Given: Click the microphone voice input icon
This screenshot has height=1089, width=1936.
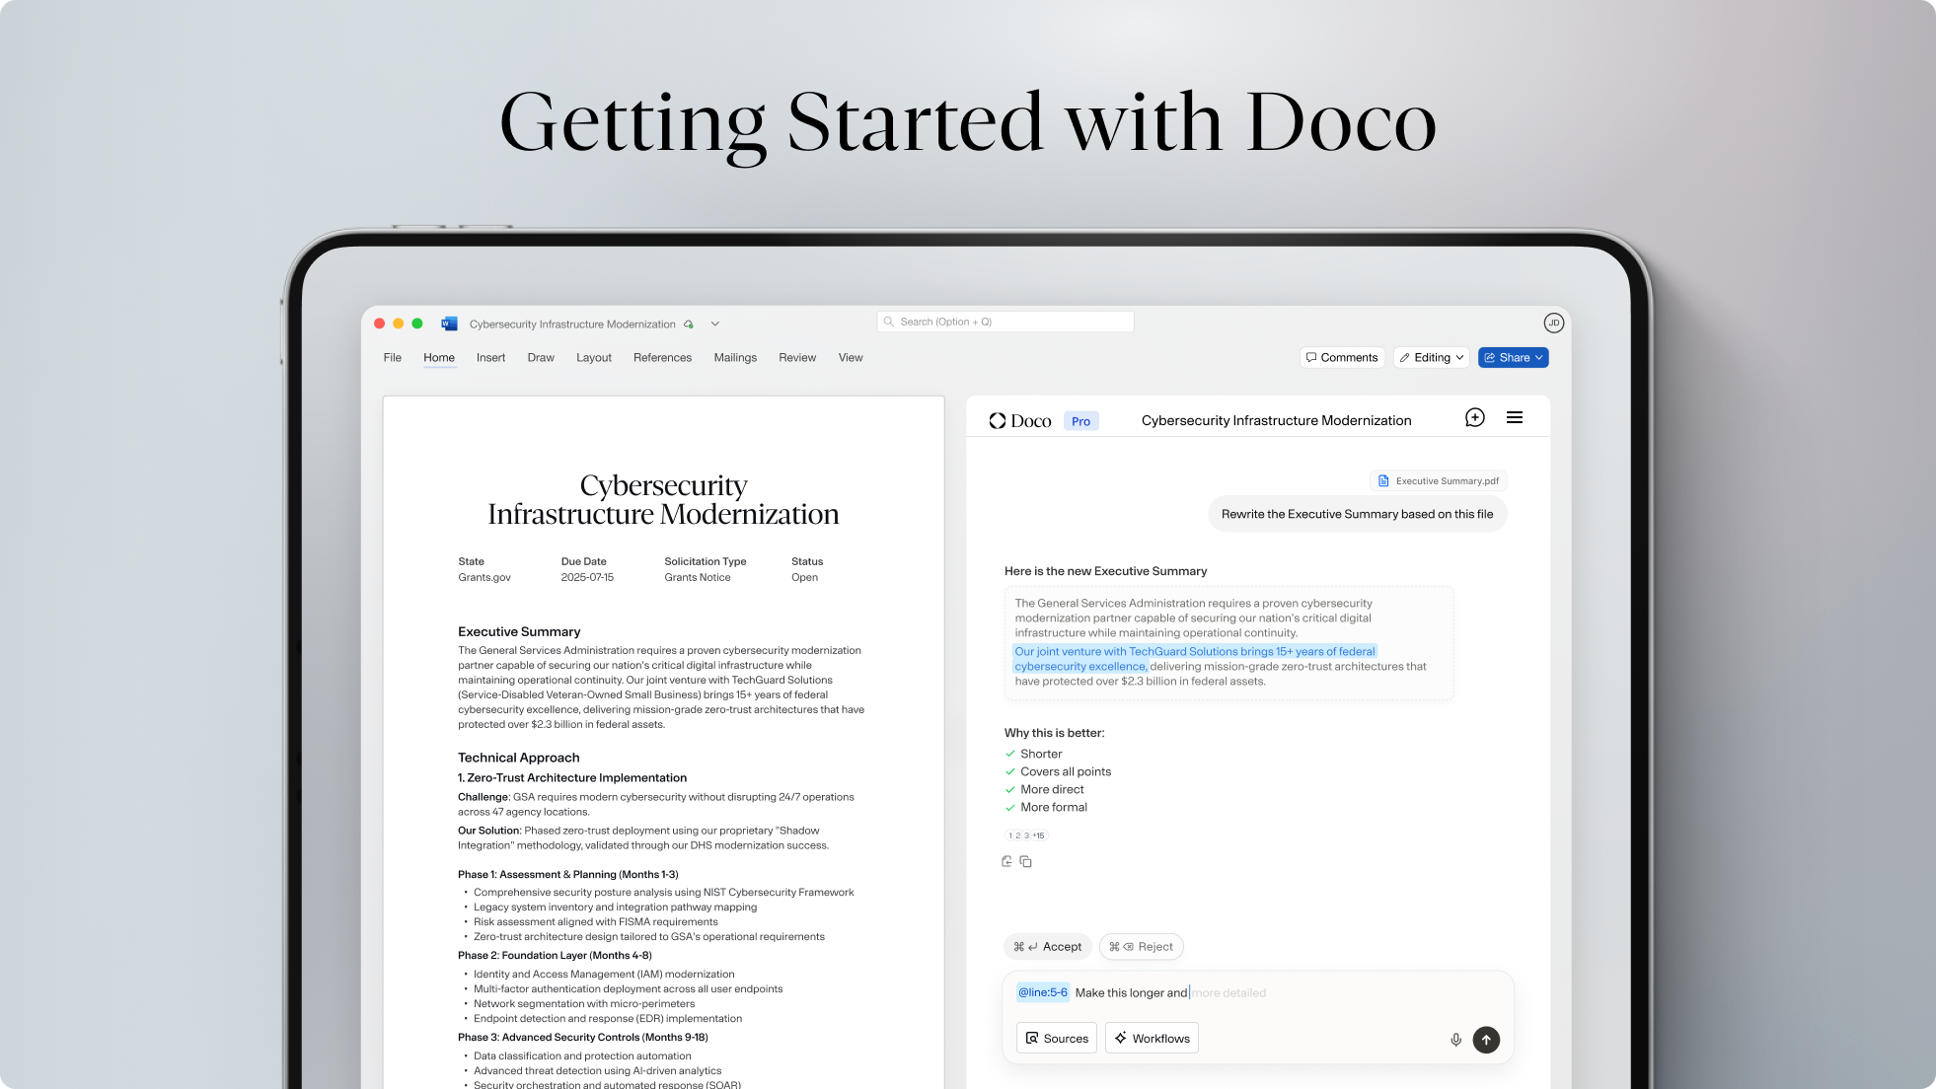Looking at the screenshot, I should [1455, 1040].
